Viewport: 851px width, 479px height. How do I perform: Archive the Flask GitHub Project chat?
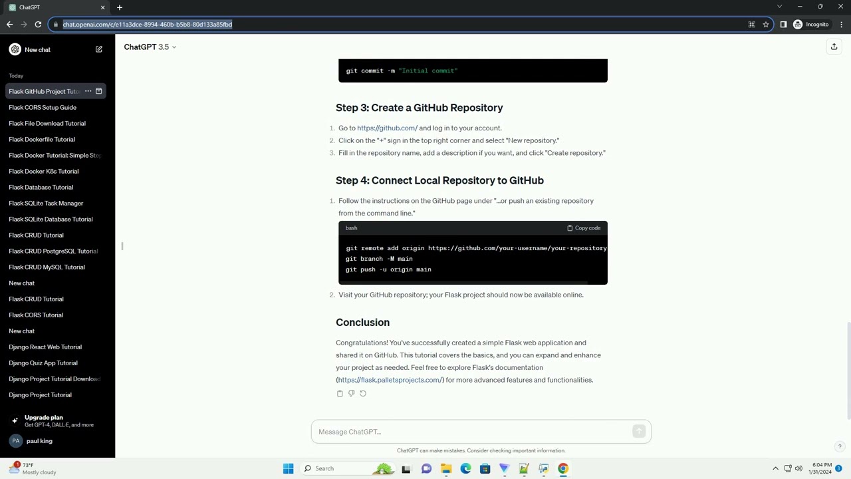[99, 91]
